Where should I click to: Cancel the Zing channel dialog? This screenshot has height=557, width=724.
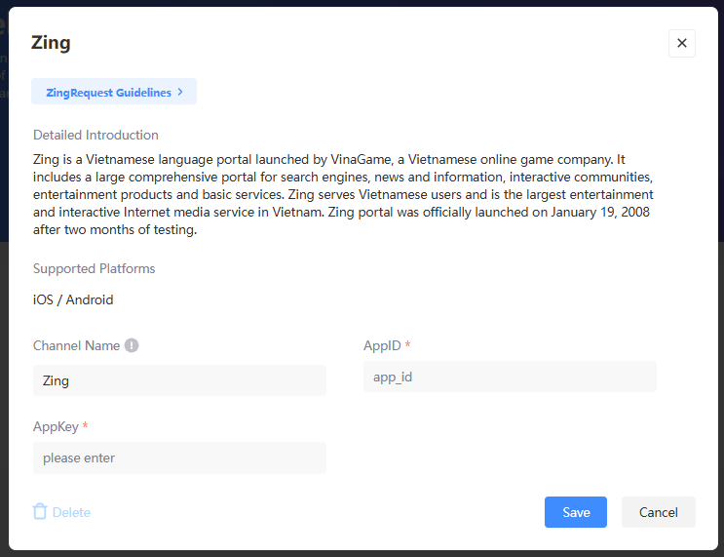click(658, 512)
